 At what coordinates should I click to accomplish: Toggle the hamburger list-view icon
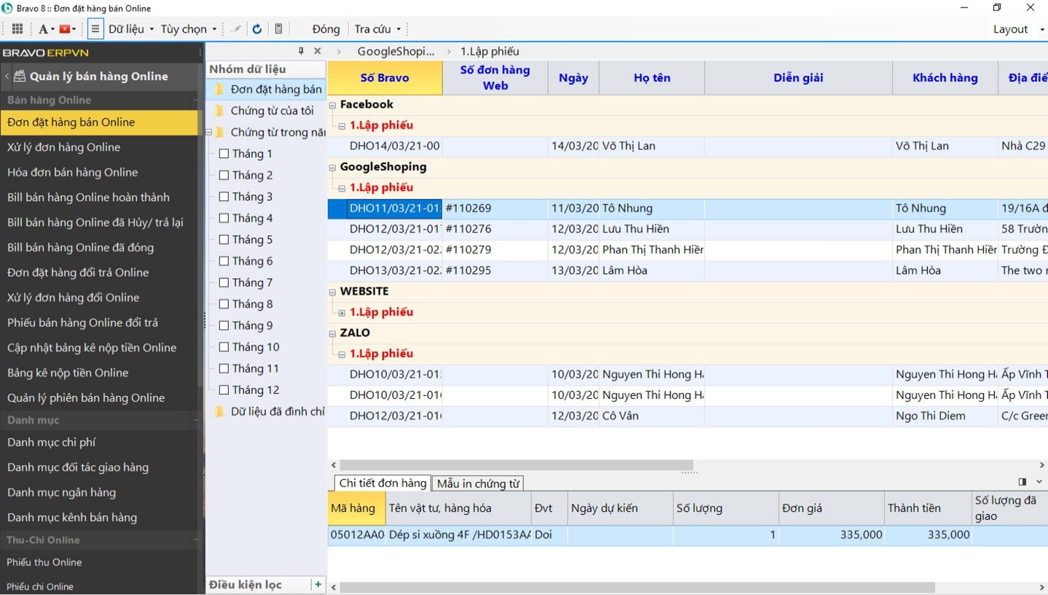(x=95, y=29)
